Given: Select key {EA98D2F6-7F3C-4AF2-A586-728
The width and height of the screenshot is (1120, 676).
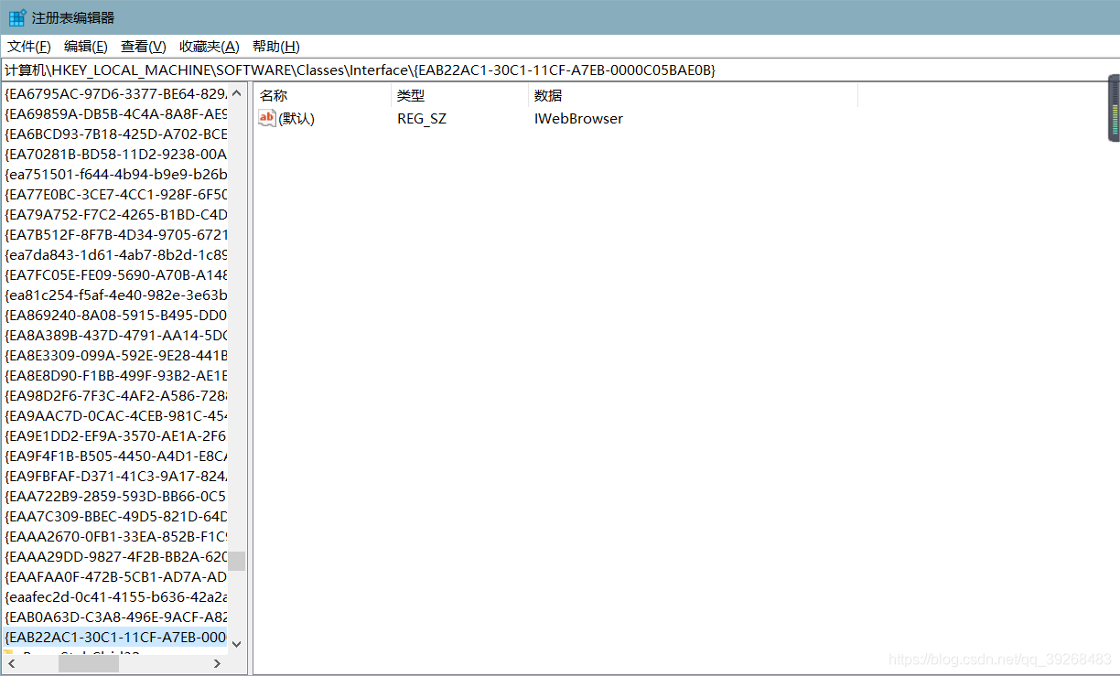Looking at the screenshot, I should point(115,395).
